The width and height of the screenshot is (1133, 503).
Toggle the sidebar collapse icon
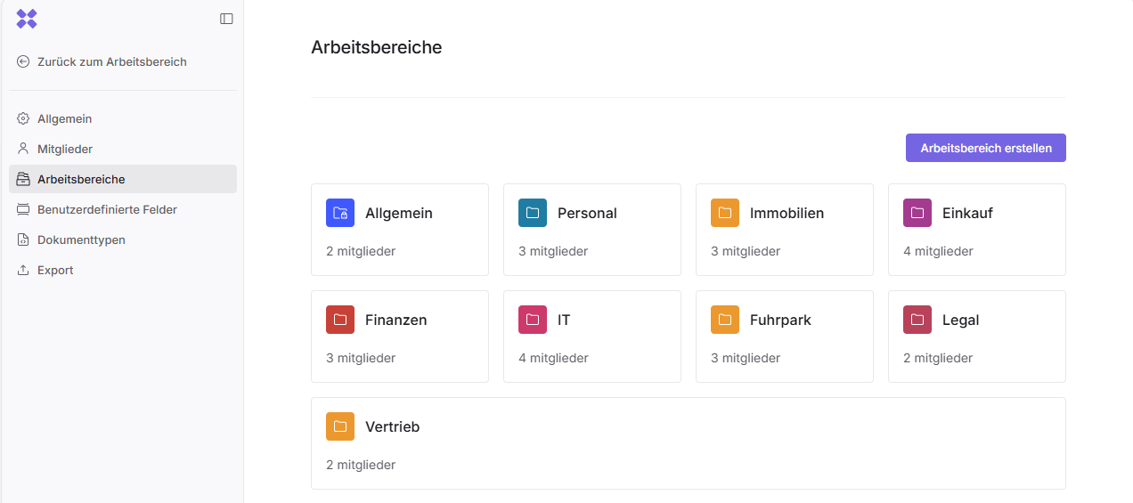coord(226,19)
